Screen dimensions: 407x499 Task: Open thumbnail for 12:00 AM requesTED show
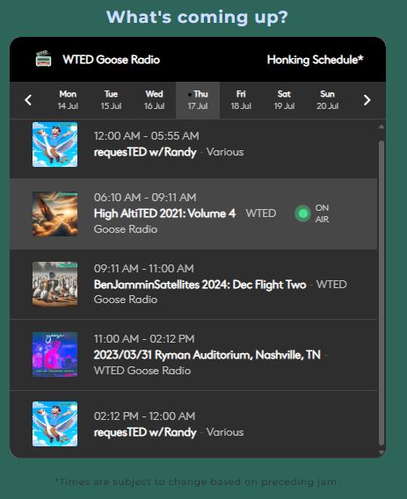pyautogui.click(x=55, y=144)
